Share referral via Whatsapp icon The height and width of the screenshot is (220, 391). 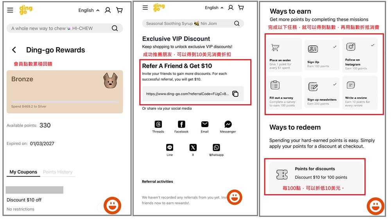pos(216,147)
